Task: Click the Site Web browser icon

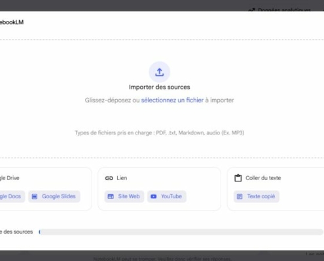Action: pos(111,196)
